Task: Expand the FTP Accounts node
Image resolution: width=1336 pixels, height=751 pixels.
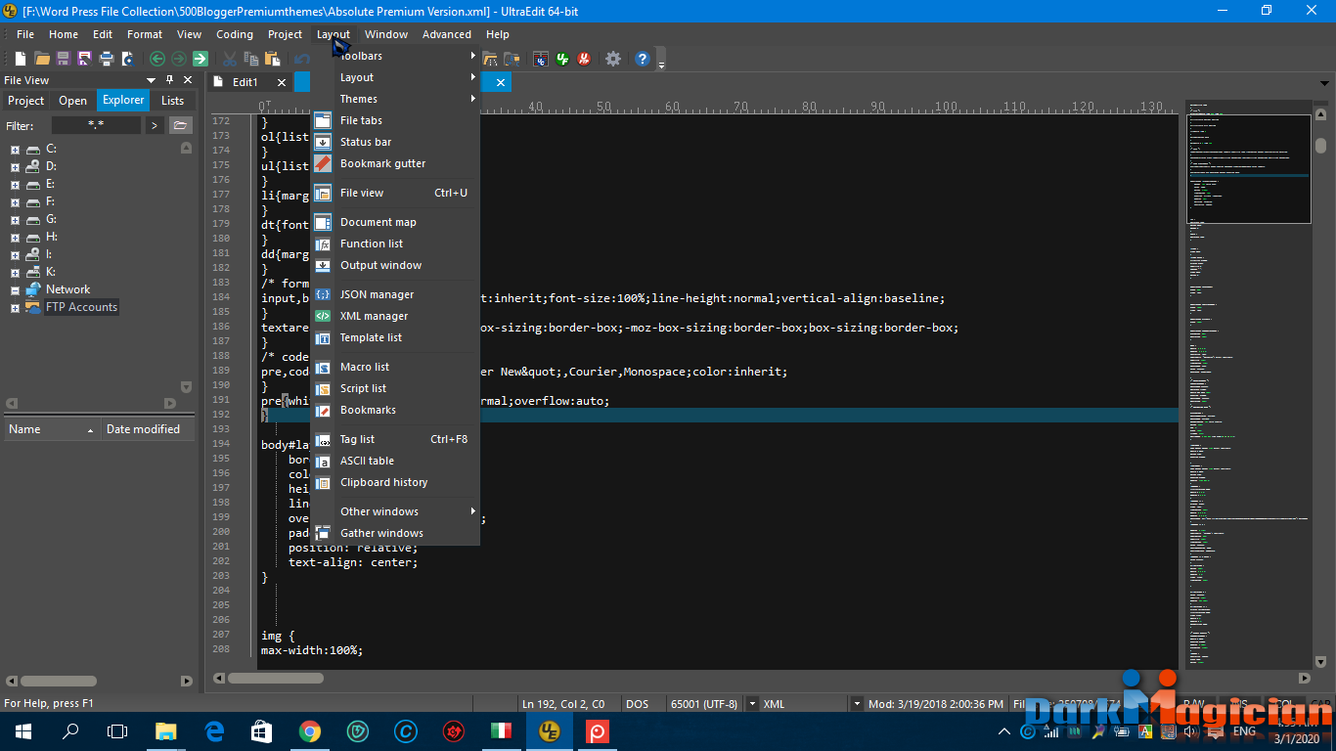Action: [x=15, y=308]
